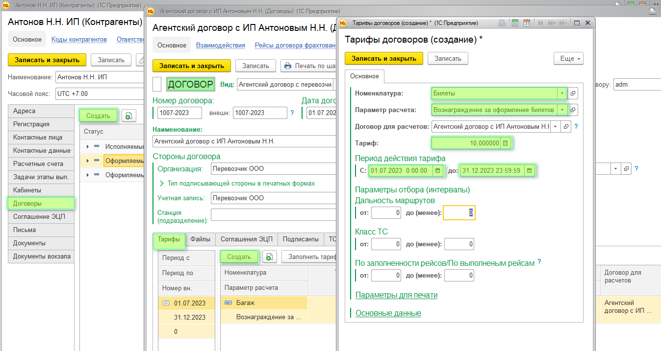Open the date picker for the tariff start date
The height and width of the screenshot is (351, 661).
(438, 170)
